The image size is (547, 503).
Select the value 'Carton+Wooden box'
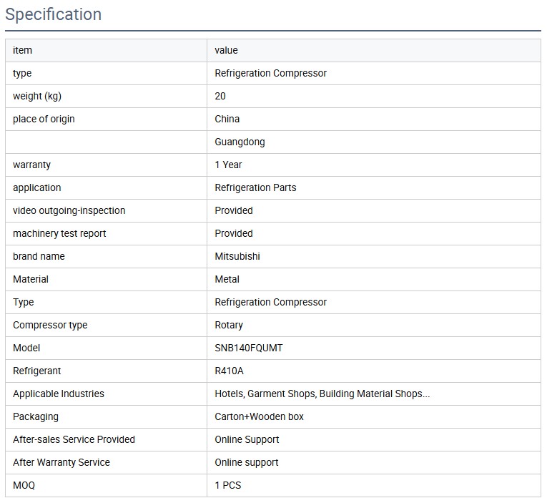(259, 416)
